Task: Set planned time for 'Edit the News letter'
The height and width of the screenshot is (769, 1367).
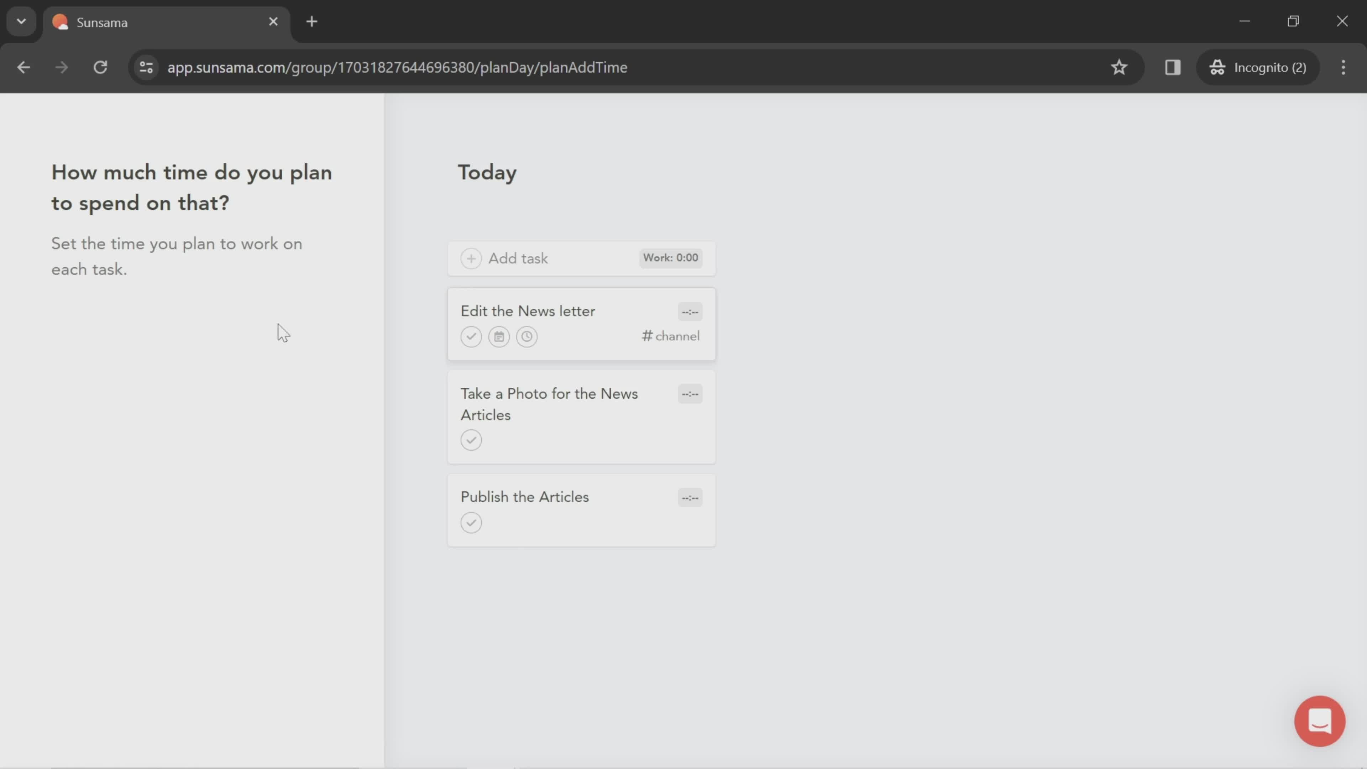Action: [690, 312]
